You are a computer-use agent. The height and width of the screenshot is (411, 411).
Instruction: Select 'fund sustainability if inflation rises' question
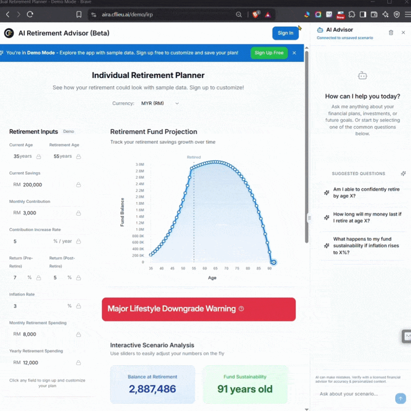click(x=363, y=246)
